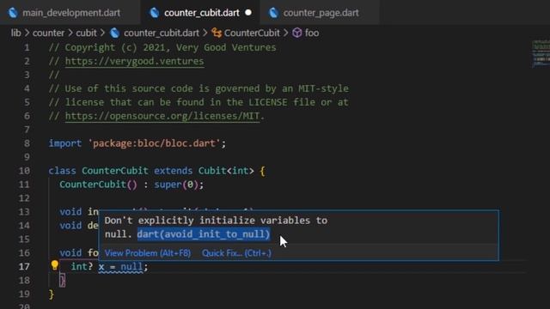Viewport: 550px width, 309px height.
Task: Click 'void' keyword on line 16
Action: [70, 252]
